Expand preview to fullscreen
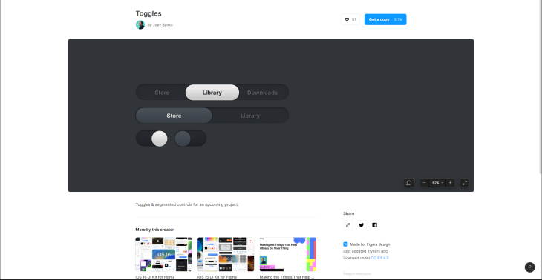The width and height of the screenshot is (542, 280). pos(465,183)
